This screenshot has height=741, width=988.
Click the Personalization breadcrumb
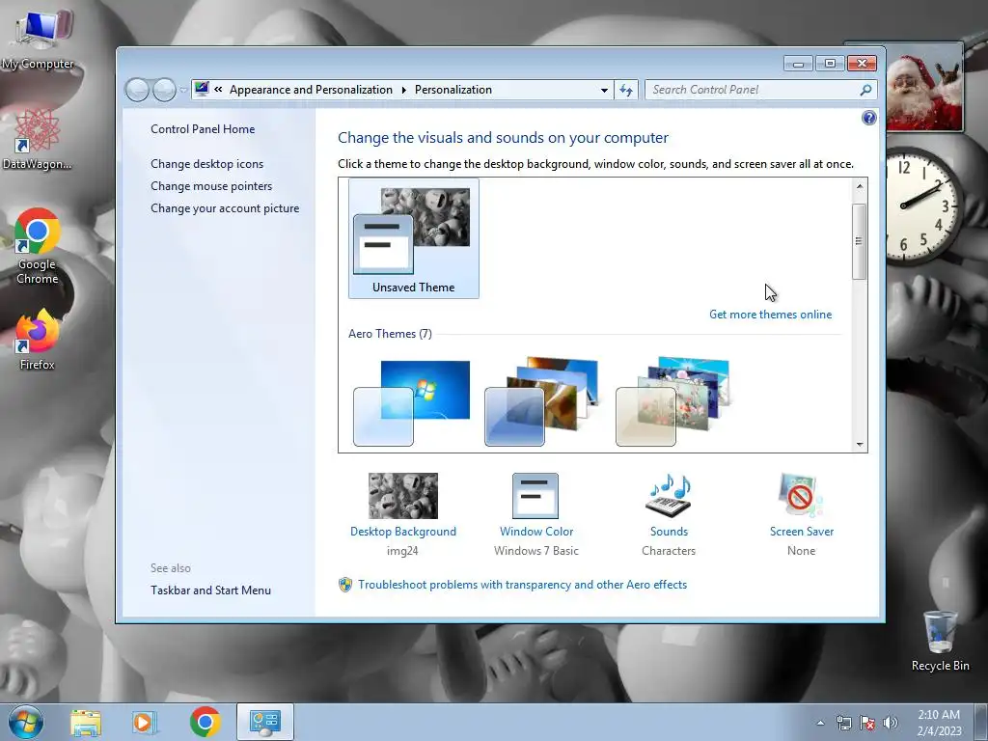[453, 90]
